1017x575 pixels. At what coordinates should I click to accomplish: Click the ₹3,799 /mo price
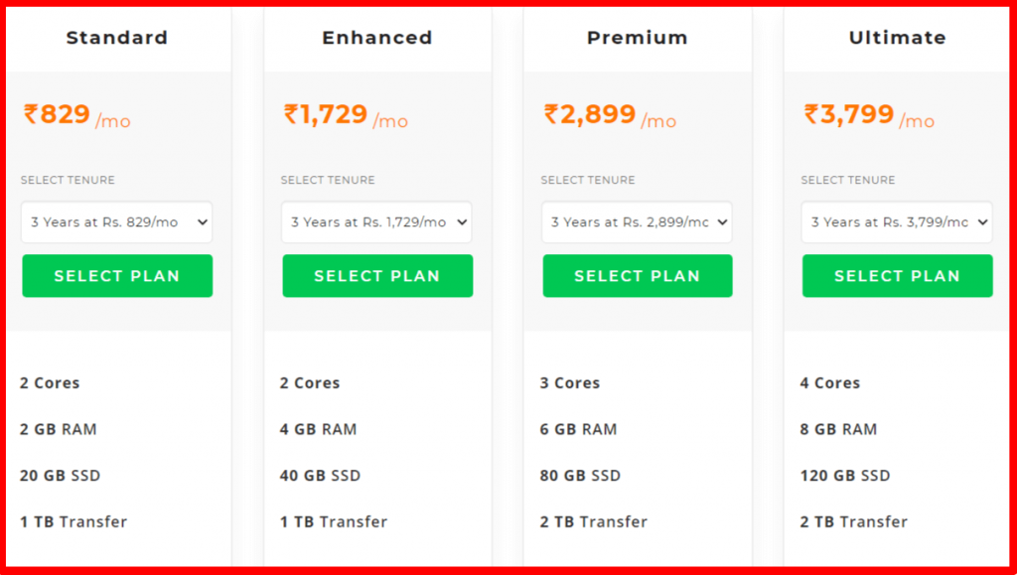click(x=870, y=115)
